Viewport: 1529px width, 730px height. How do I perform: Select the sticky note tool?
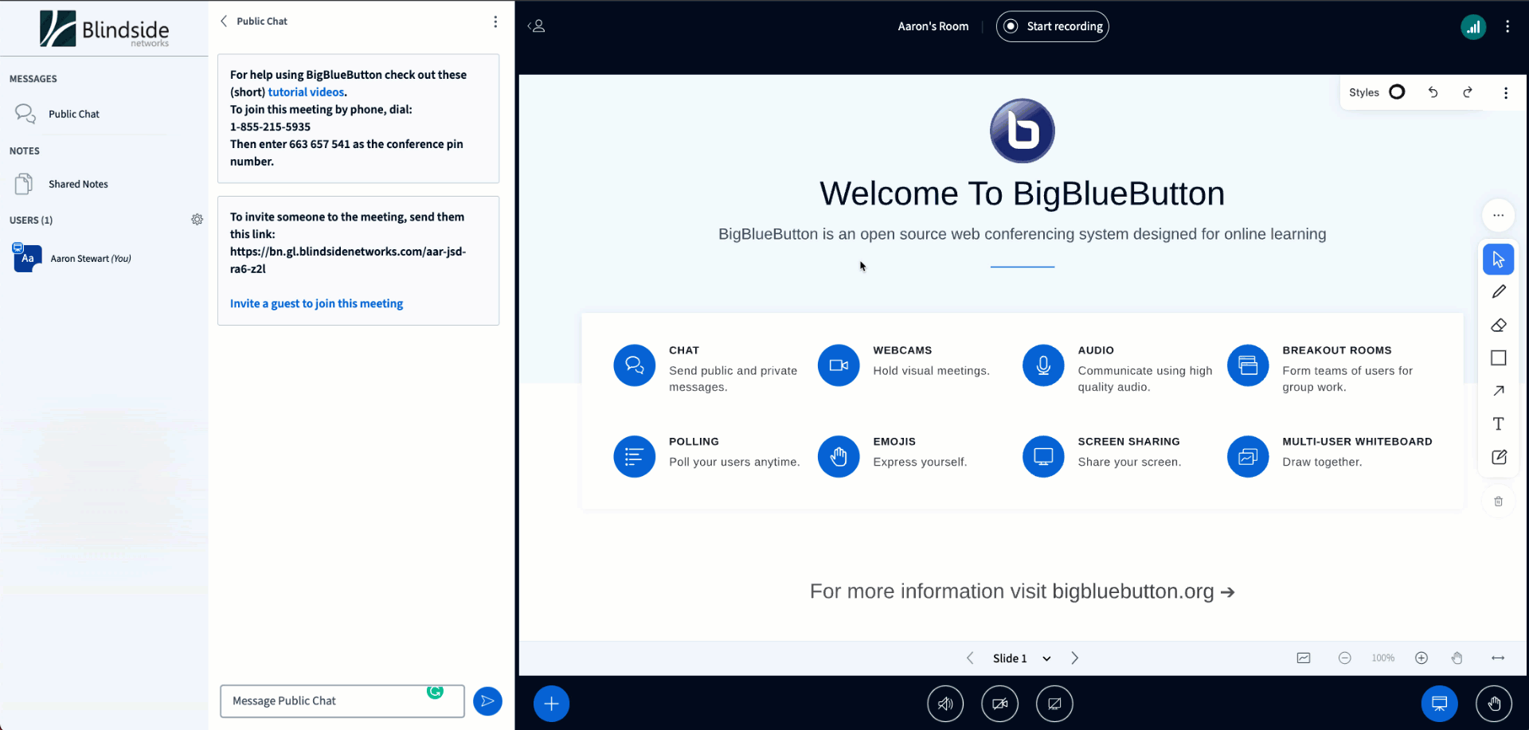(x=1498, y=457)
